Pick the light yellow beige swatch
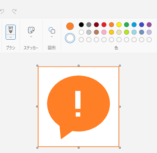This screenshot has width=157, height=153. pos(119,32)
